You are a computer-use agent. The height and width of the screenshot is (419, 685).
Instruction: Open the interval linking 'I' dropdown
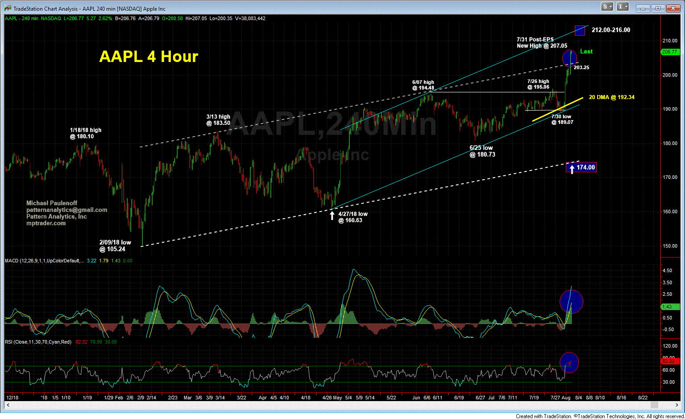tap(623, 7)
